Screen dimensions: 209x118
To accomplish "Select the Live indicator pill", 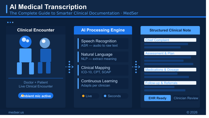I will [x=90, y=96].
